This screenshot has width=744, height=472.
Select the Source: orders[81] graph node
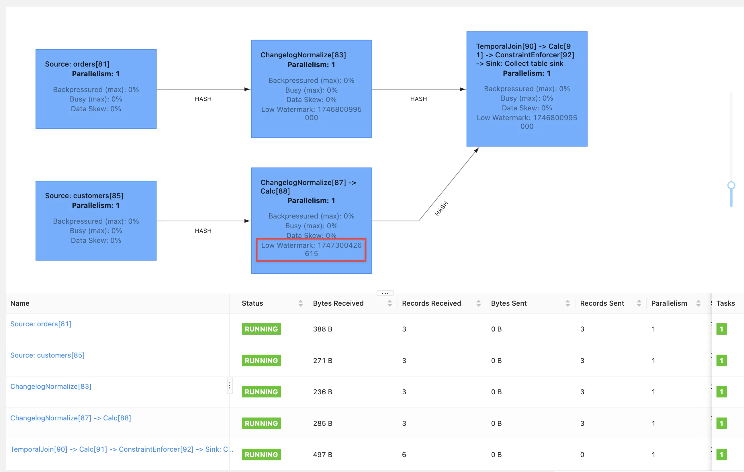click(96, 89)
